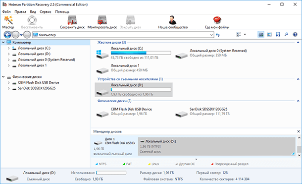This screenshot has height=184, width=302.
Task: Click the forward navigation arrow
Action: [x=16, y=35]
